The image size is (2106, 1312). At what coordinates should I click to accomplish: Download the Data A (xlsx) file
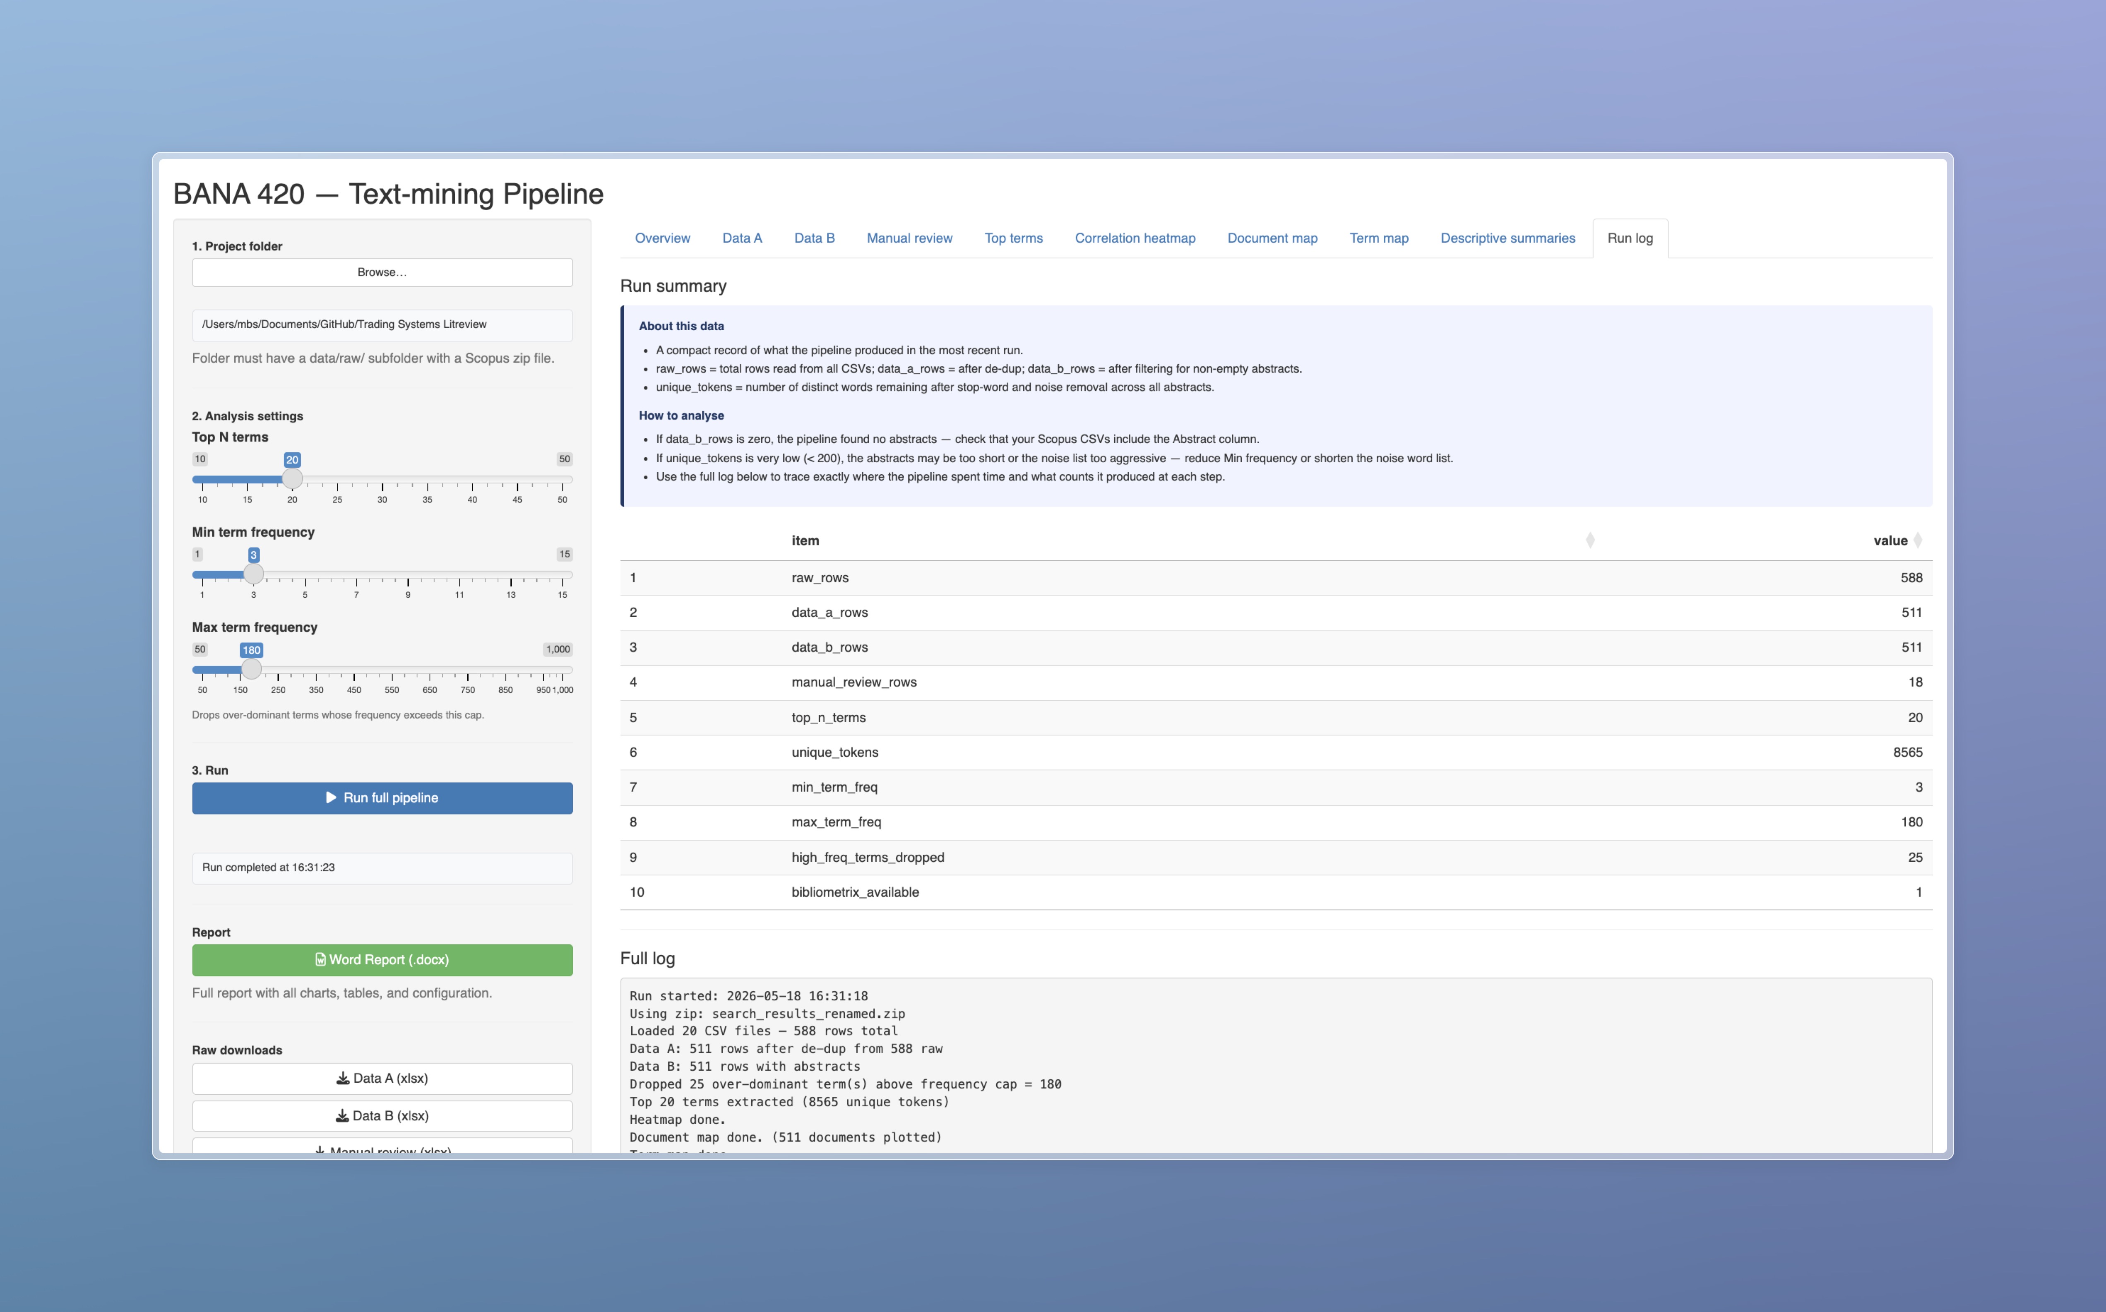click(x=382, y=1079)
